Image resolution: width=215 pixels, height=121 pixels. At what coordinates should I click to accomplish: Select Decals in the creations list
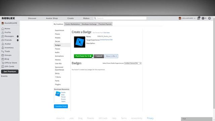point(57,41)
